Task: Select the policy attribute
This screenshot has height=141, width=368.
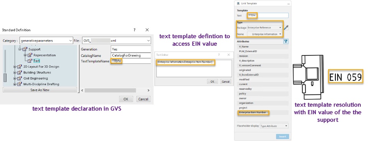Action: pos(263,94)
